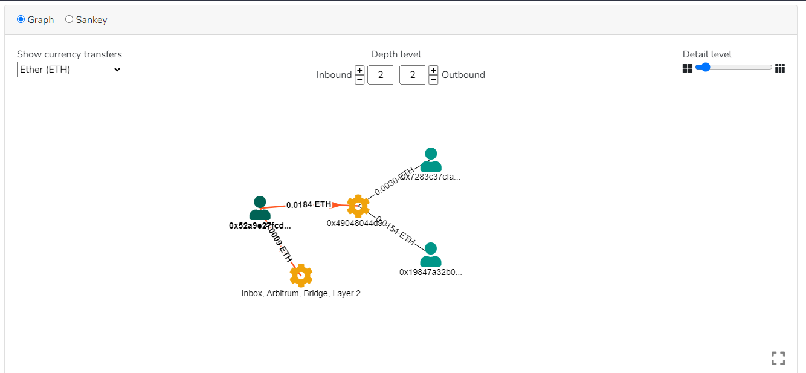Toggle fullscreen graph view
Image resolution: width=806 pixels, height=373 pixels.
(778, 358)
